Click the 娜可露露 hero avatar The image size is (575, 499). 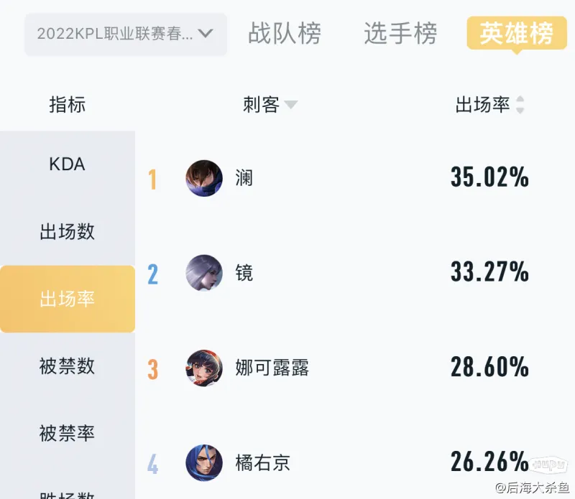click(x=204, y=368)
